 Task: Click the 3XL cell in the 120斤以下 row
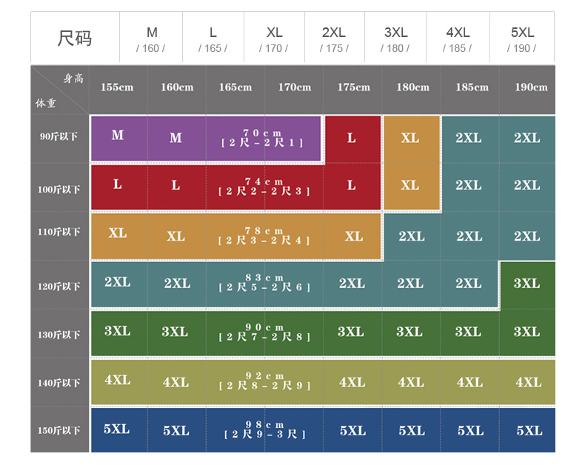click(x=527, y=284)
